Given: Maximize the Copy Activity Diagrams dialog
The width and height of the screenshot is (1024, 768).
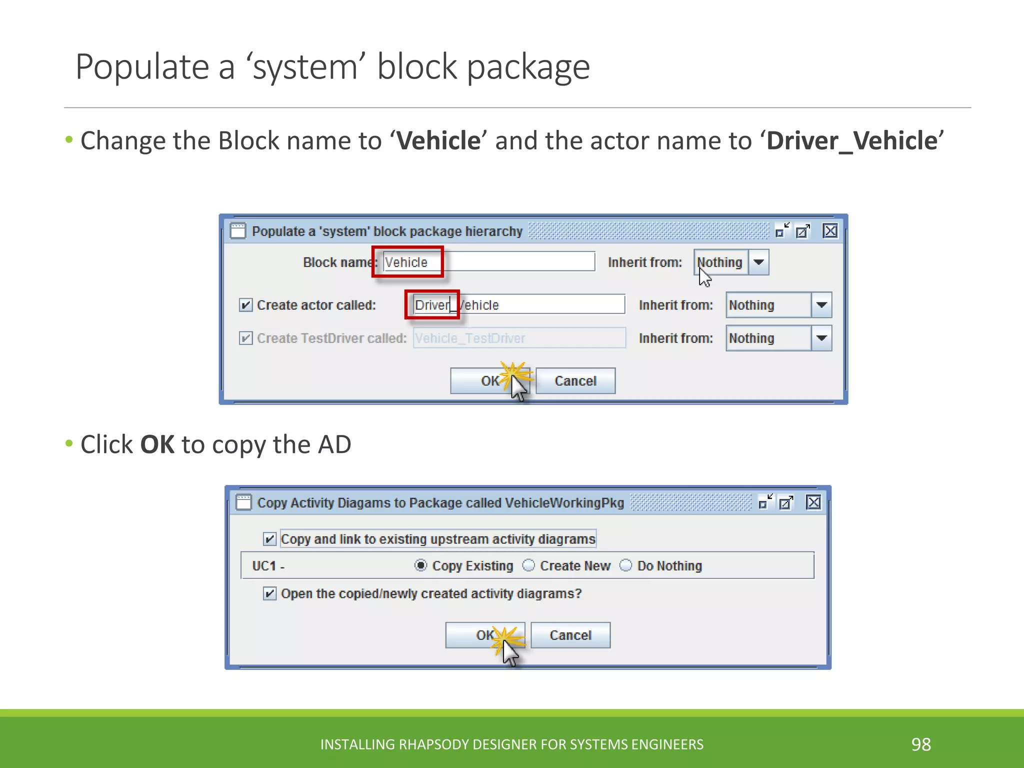Looking at the screenshot, I should 786,502.
